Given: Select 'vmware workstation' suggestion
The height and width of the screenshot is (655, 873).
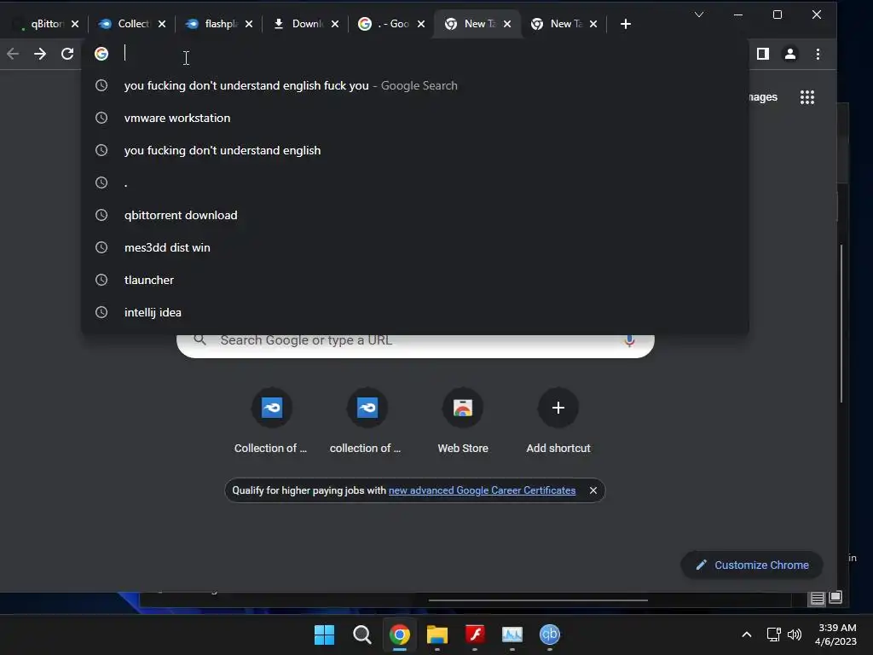Looking at the screenshot, I should pyautogui.click(x=415, y=118).
